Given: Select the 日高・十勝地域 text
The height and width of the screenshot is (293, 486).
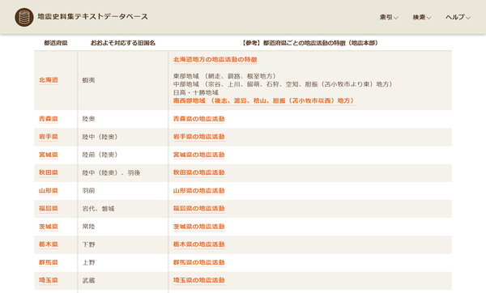Looking at the screenshot, I should 195,92.
